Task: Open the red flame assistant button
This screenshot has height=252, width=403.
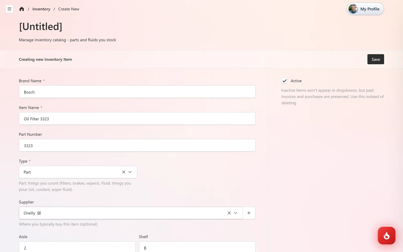Action: coord(386,236)
